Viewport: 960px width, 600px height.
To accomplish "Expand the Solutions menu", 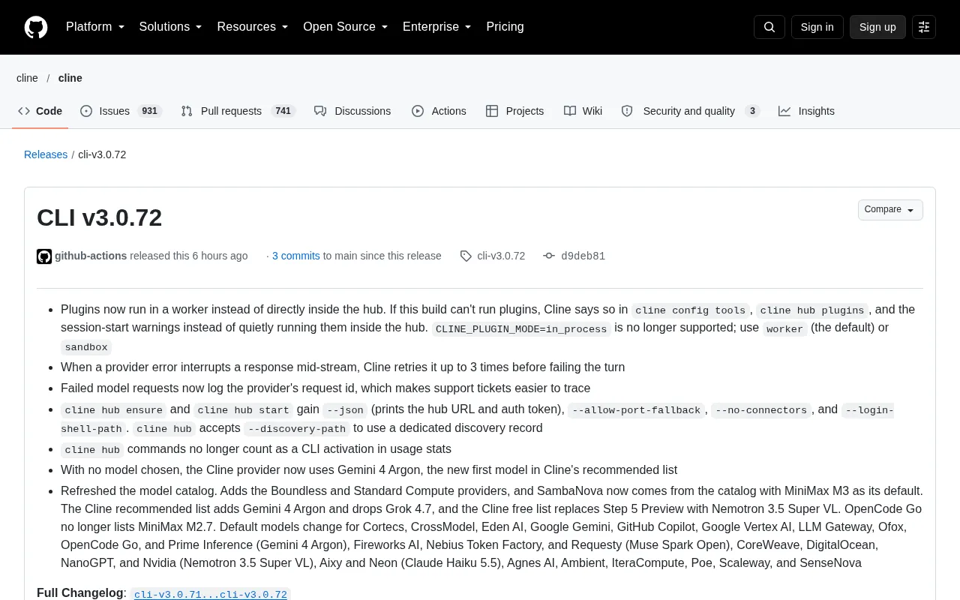I will 171,27.
